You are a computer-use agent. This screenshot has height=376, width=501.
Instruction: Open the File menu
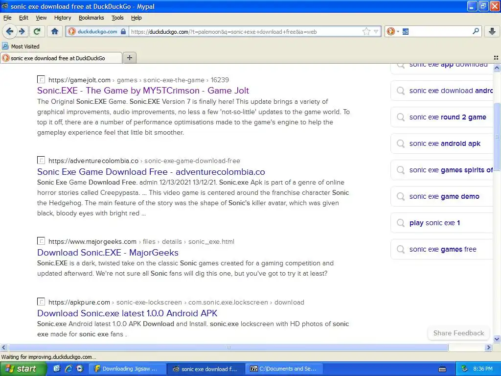tap(7, 18)
